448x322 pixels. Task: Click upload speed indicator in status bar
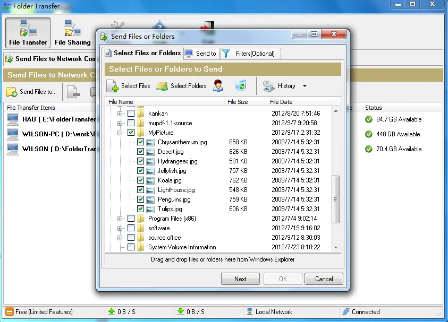tap(122, 312)
